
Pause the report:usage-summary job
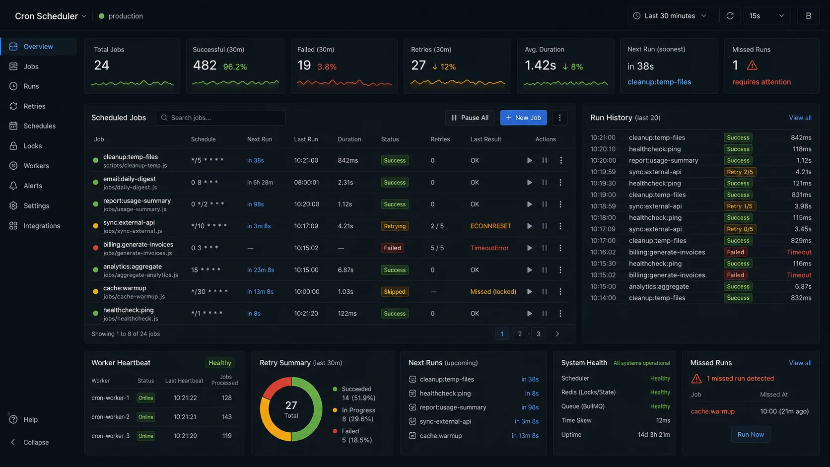click(545, 204)
